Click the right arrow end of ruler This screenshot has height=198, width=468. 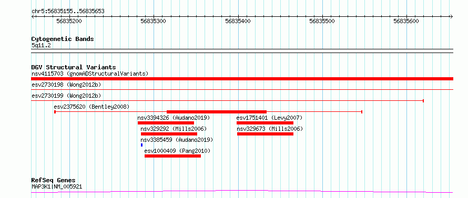tap(452, 16)
